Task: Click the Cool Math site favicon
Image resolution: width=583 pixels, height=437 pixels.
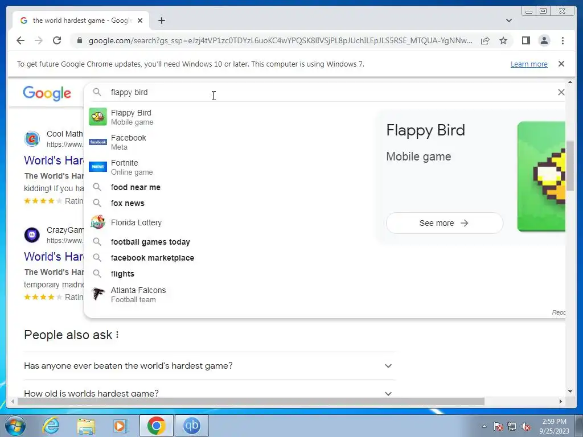Action: (32, 139)
